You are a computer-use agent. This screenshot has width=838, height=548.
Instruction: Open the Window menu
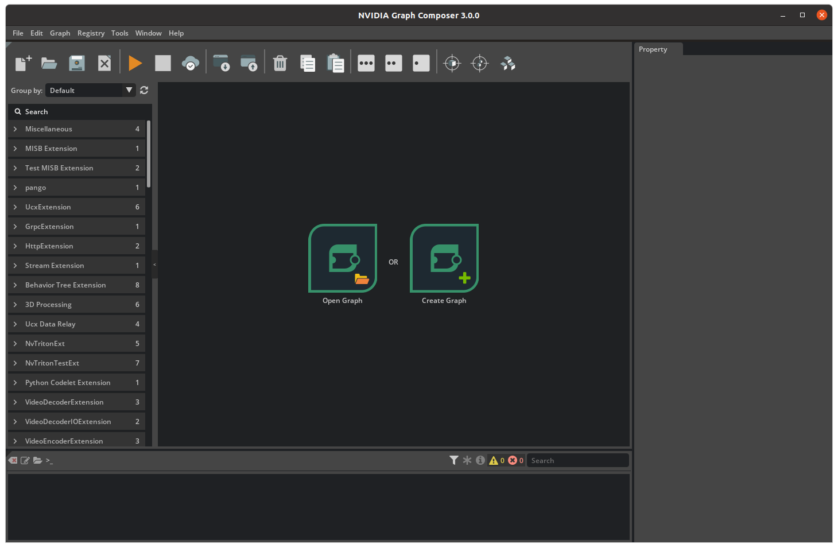pyautogui.click(x=148, y=33)
